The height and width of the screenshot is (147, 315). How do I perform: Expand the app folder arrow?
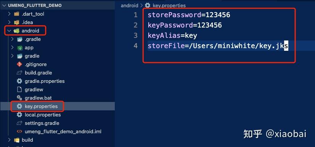tap(12, 48)
